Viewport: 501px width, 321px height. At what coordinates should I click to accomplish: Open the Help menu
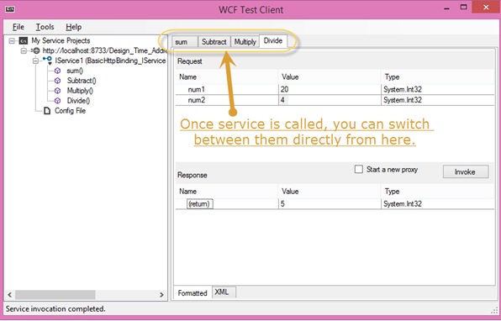point(73,27)
